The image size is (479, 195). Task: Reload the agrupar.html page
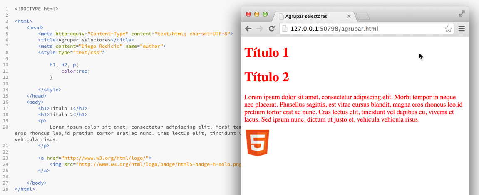(271, 29)
